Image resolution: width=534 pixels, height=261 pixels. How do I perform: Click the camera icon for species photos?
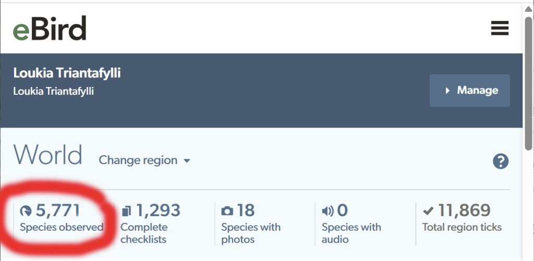(x=227, y=211)
